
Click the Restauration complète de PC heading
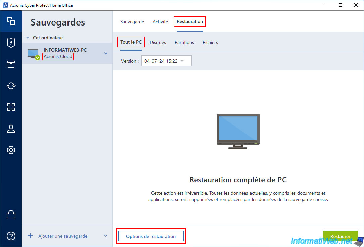pos(238,180)
